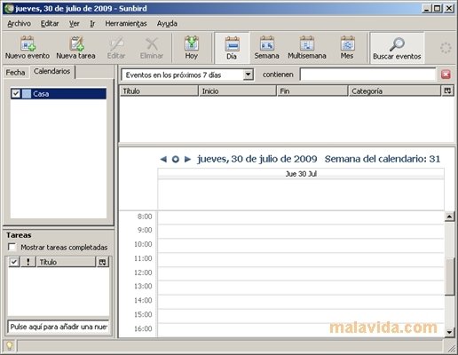Sort events by Título column
This screenshot has height=355, width=458.
[159, 91]
